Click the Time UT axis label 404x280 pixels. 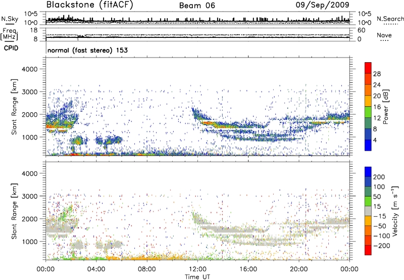(197, 277)
